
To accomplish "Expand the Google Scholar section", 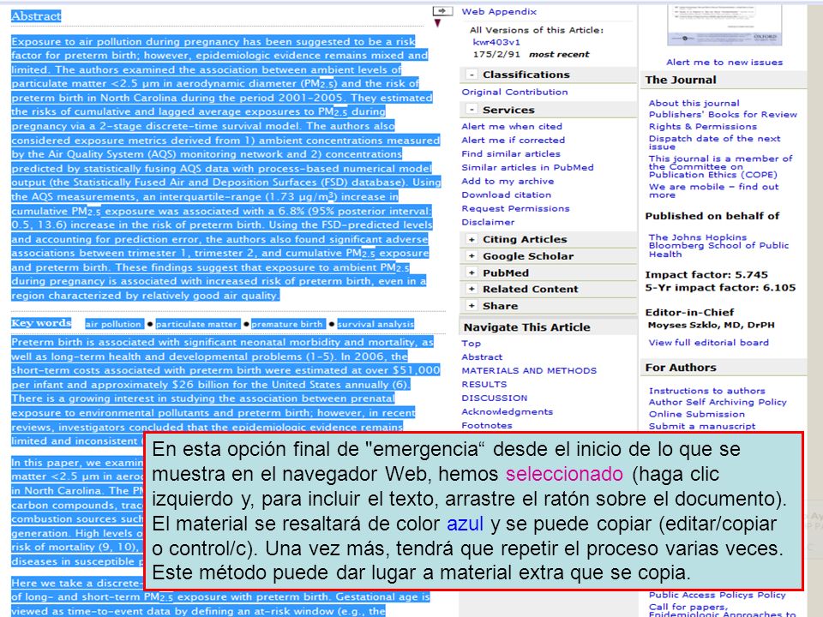I will pyautogui.click(x=472, y=256).
